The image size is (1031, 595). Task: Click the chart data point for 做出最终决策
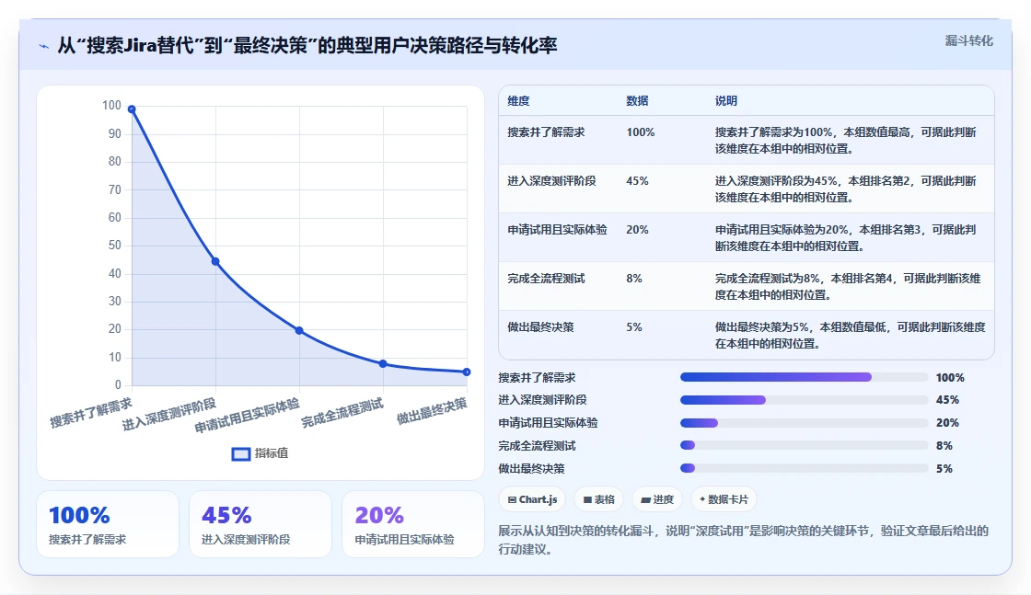pyautogui.click(x=467, y=372)
